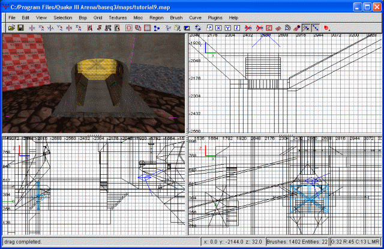Open the Bsp menu
This screenshot has height=249, width=384.
(x=83, y=17)
